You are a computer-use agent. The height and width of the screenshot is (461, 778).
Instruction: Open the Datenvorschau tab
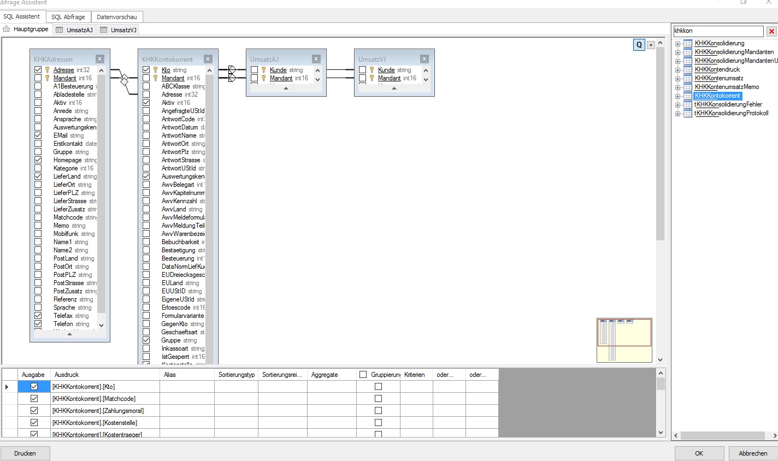coord(117,17)
